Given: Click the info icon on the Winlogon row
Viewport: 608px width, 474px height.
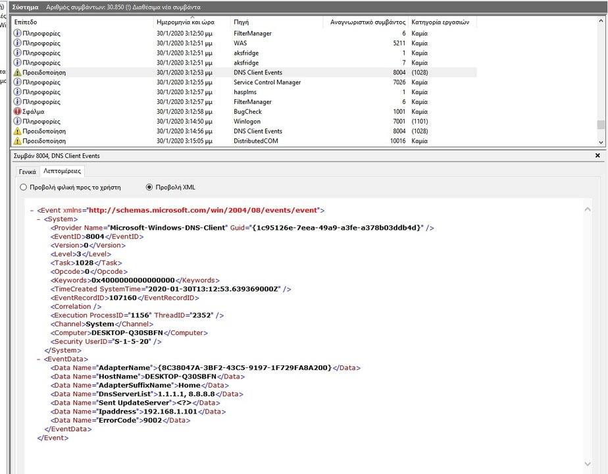Looking at the screenshot, I should click(x=17, y=122).
